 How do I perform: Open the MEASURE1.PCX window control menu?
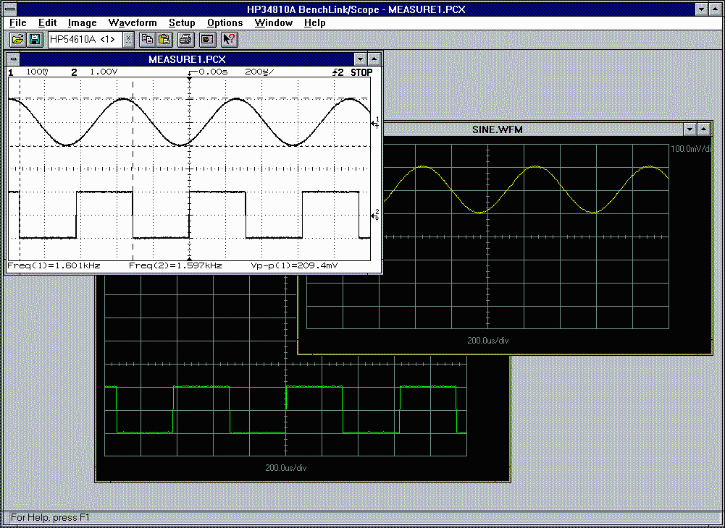14,59
